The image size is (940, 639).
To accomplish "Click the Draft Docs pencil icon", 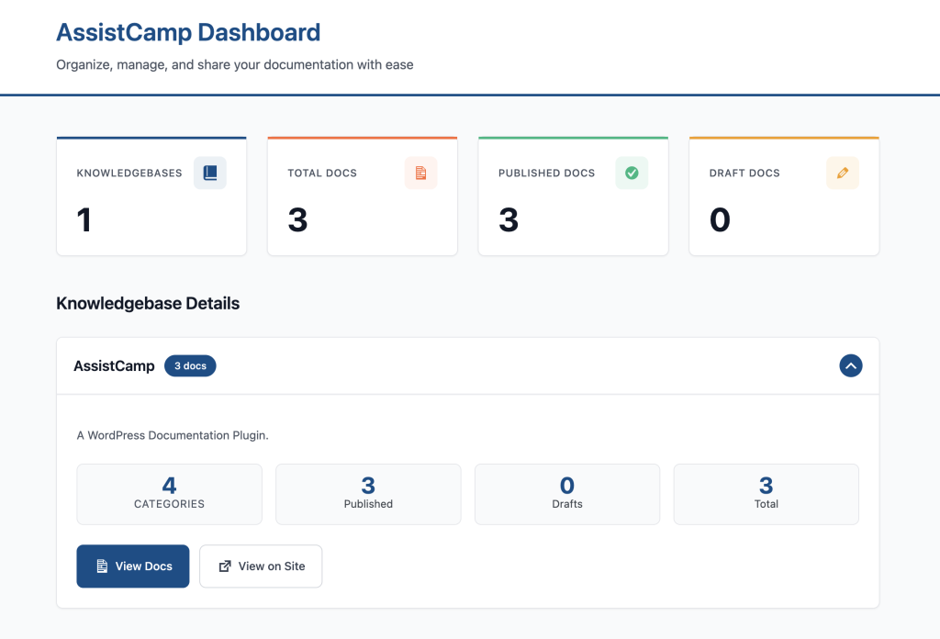I will (x=843, y=173).
